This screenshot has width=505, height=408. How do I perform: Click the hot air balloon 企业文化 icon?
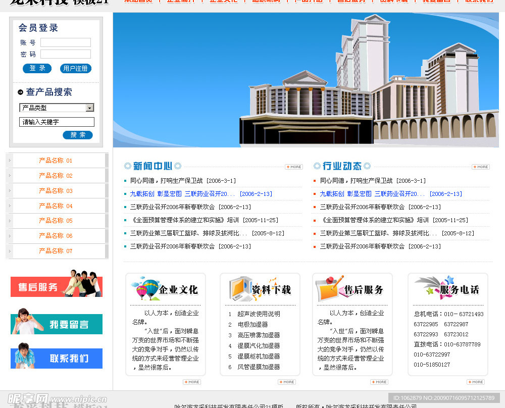(x=145, y=289)
